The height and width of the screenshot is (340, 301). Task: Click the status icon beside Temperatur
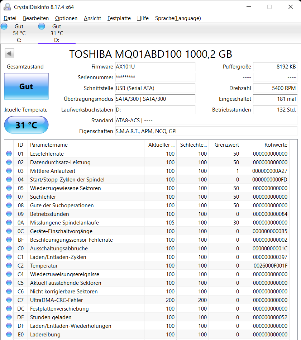pos(8,265)
